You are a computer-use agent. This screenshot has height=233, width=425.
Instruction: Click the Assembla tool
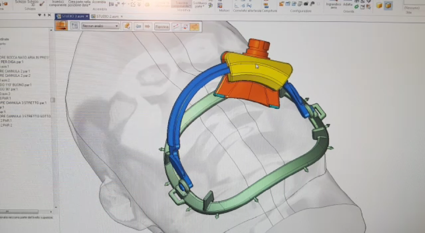tap(99, 2)
